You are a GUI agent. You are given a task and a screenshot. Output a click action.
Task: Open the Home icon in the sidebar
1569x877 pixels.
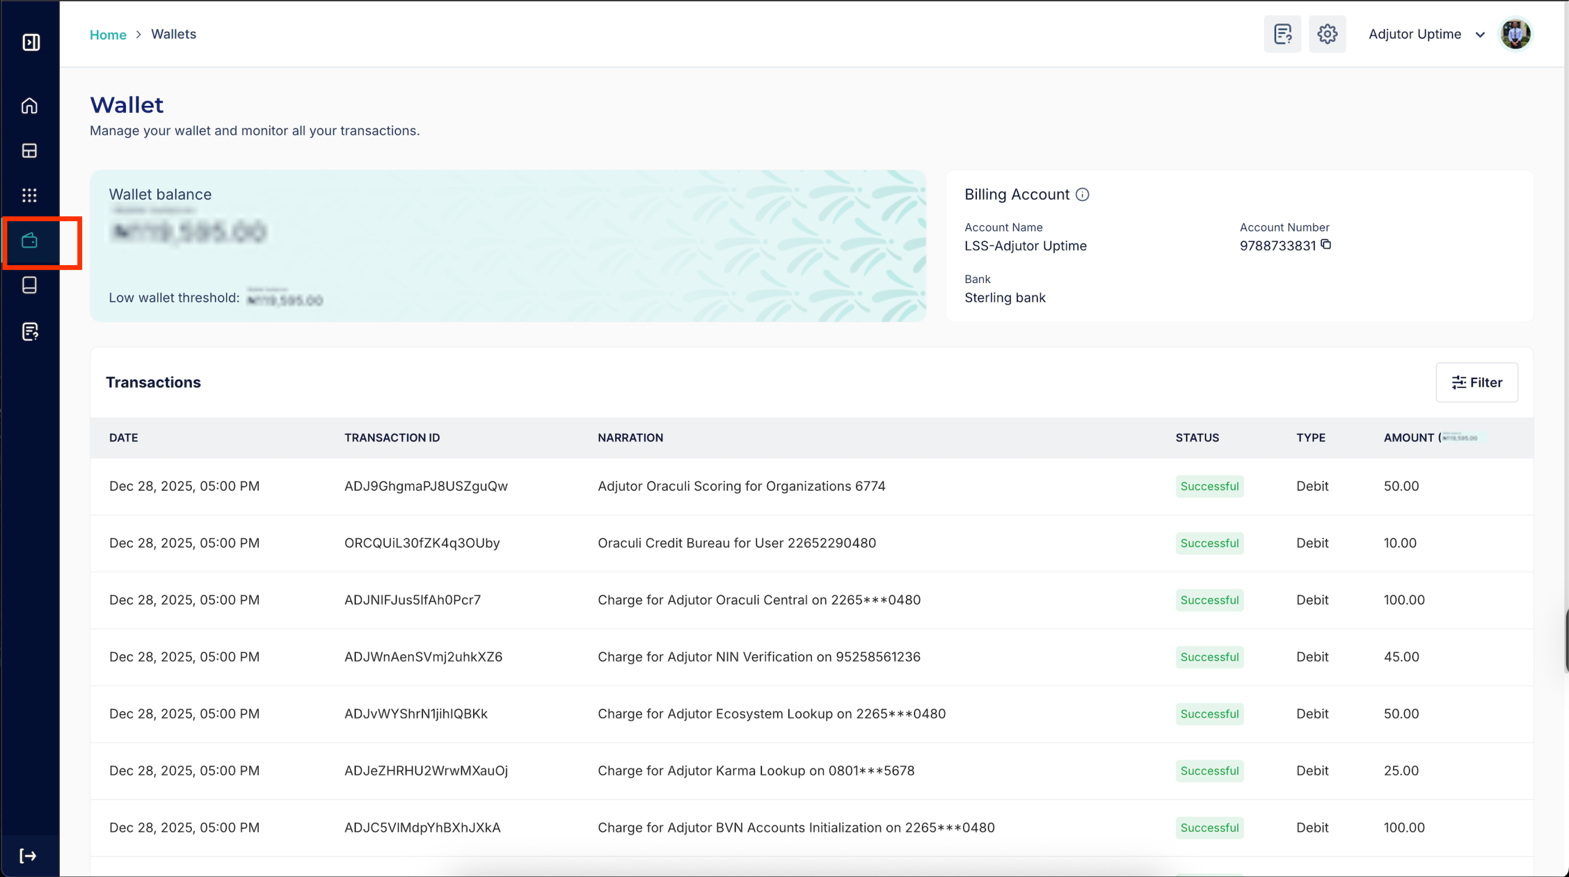(x=29, y=105)
